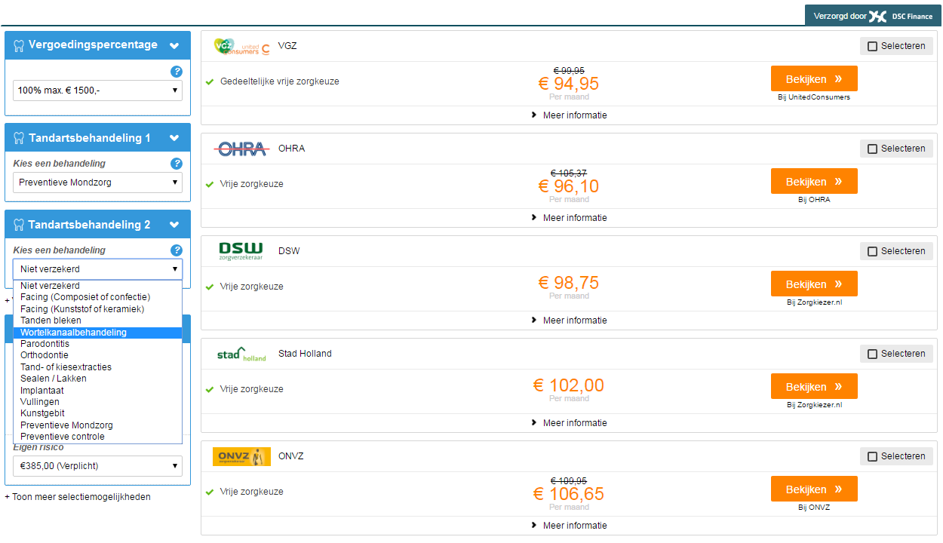Select Niet verzekerd in the open list

[x=97, y=286]
